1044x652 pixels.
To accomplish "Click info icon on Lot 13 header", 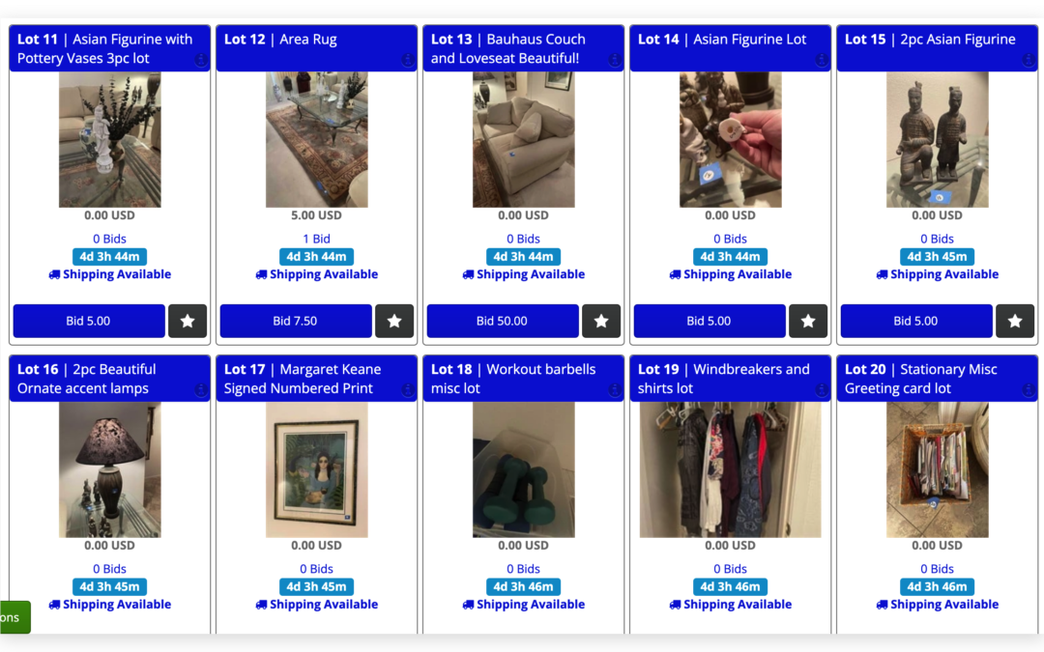I will 615,60.
